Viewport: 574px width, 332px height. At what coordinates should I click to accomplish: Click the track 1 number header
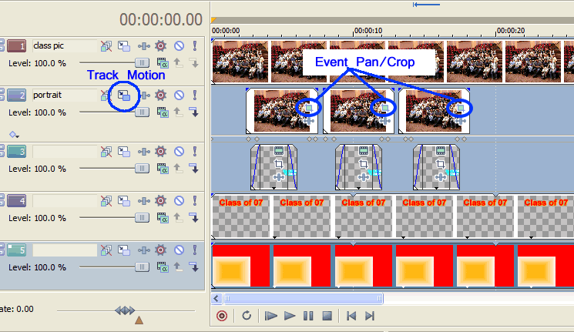pos(17,46)
